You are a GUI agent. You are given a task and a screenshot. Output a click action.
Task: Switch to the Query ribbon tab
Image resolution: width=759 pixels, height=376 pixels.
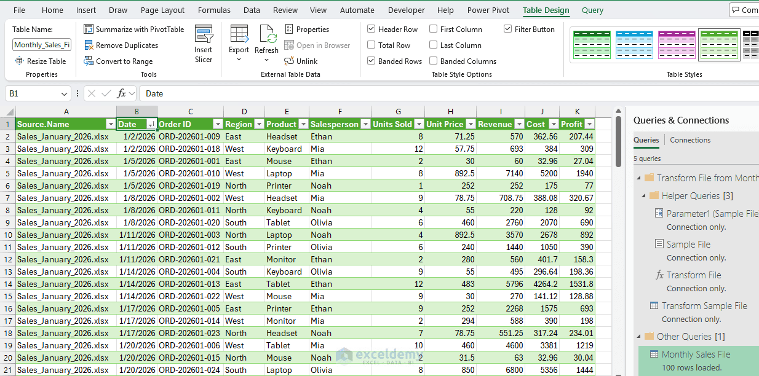coord(592,10)
